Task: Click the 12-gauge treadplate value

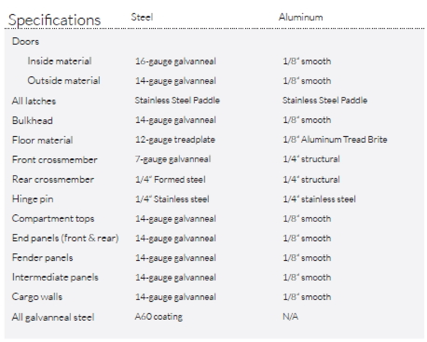Action: [175, 140]
